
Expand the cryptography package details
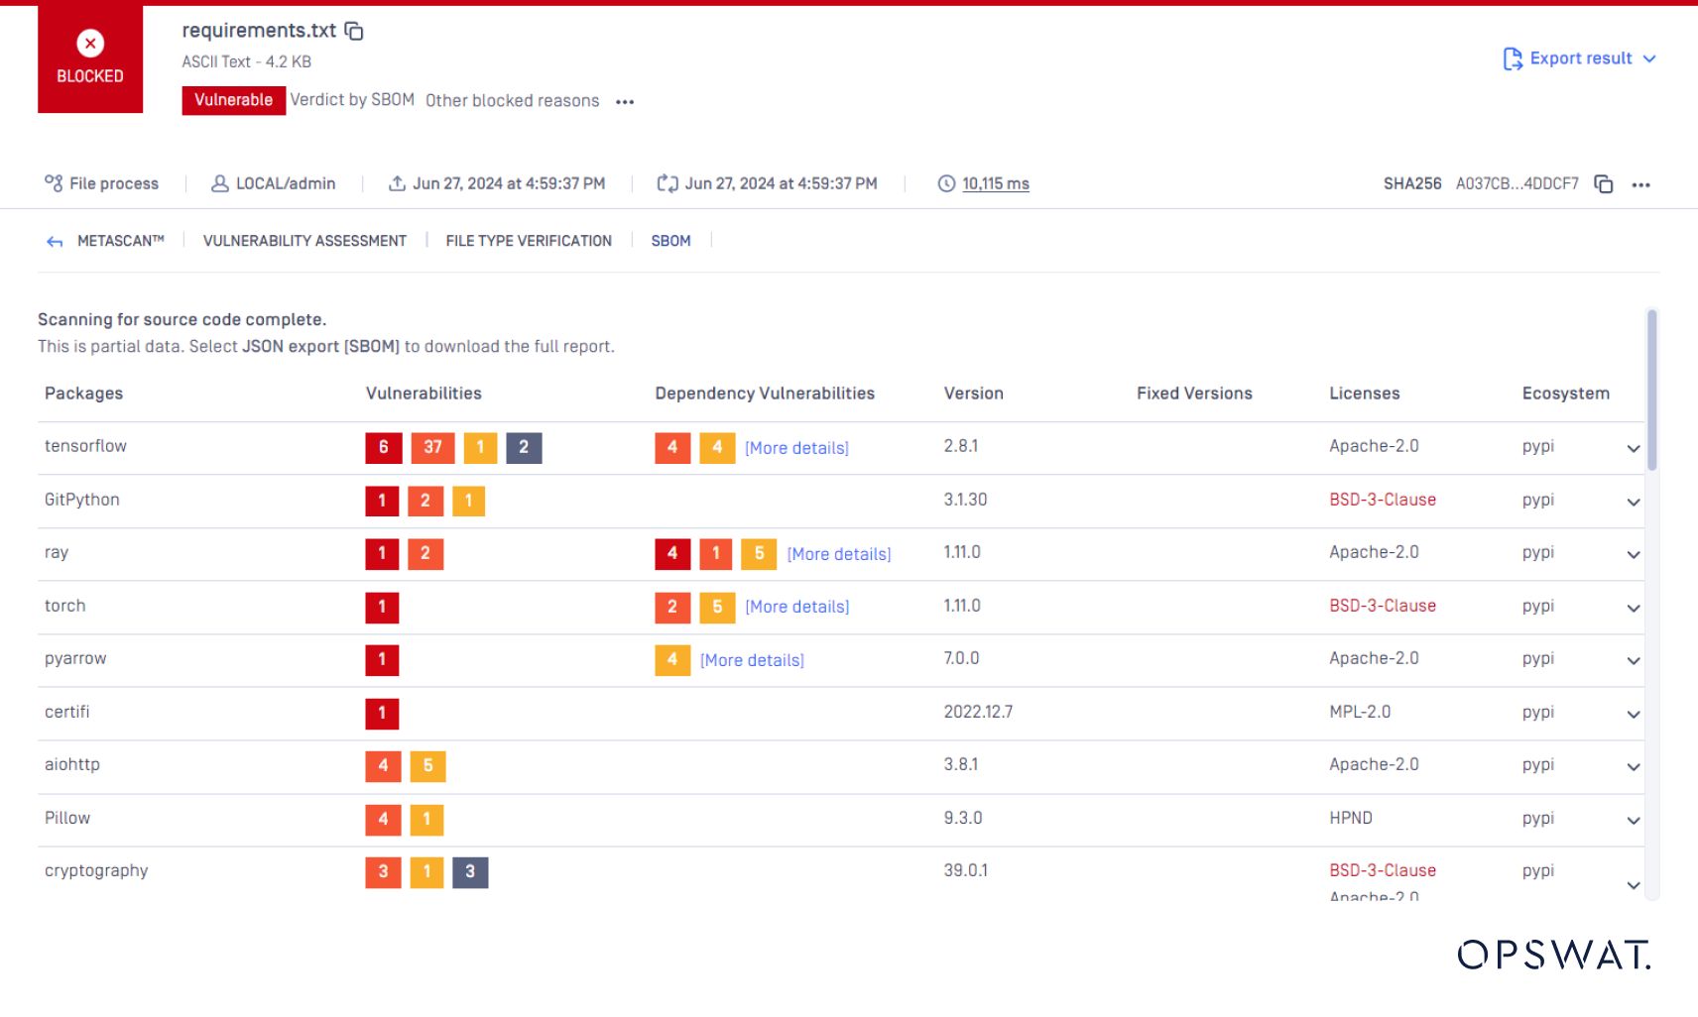1634,885
